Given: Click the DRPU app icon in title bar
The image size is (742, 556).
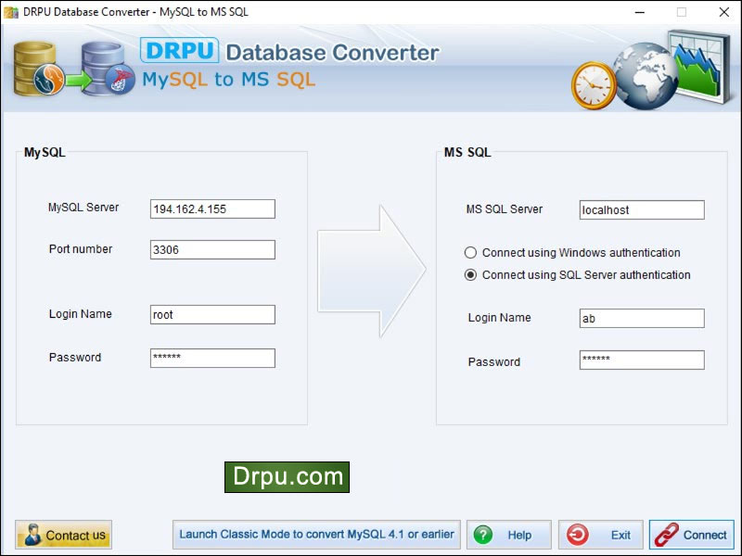Looking at the screenshot, I should 11,12.
